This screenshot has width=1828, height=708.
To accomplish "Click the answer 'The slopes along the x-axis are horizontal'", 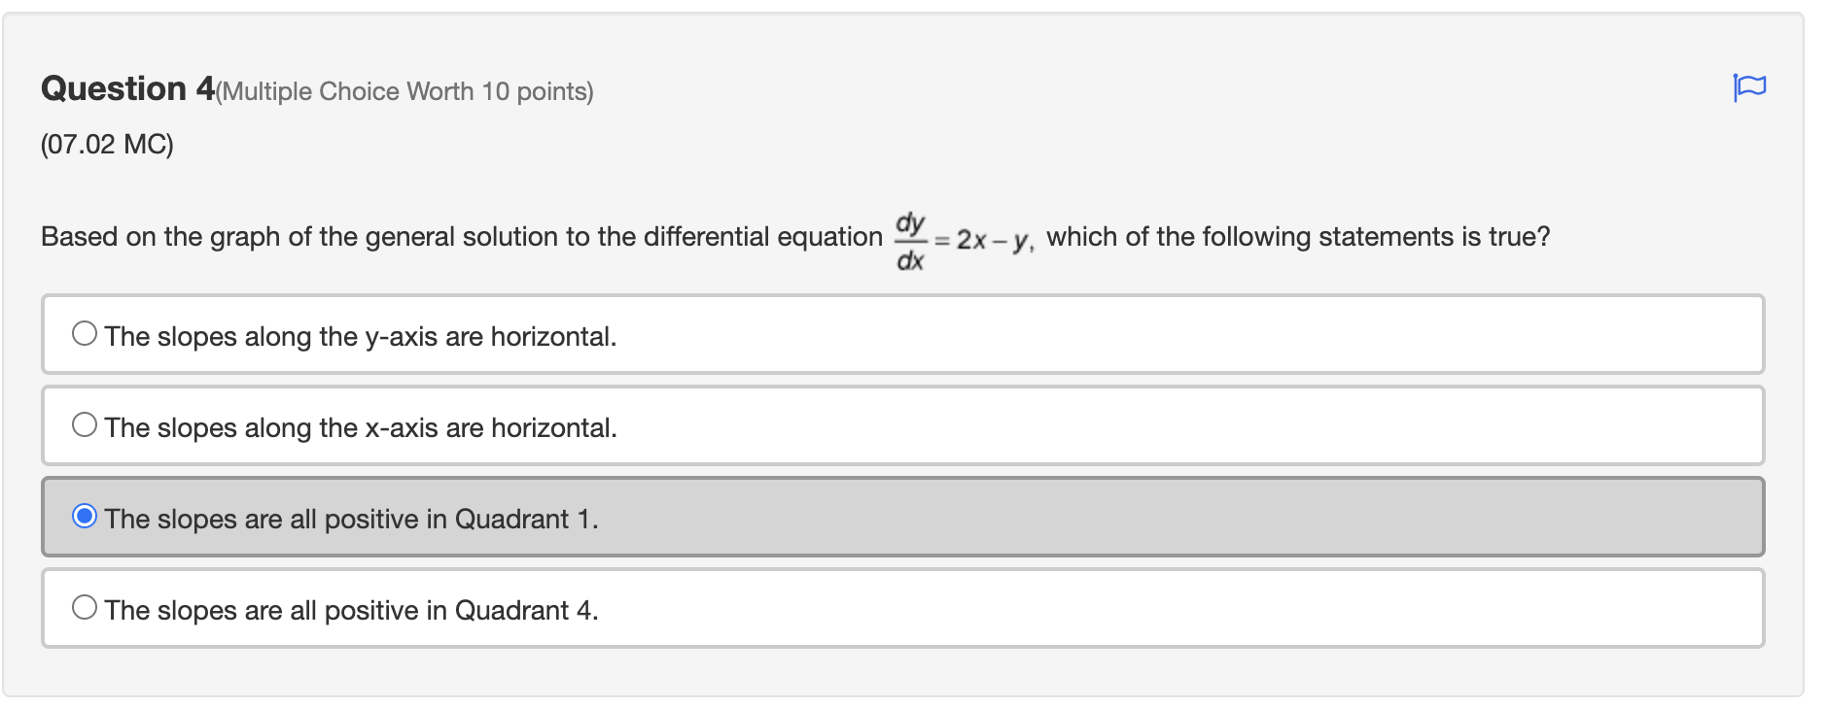I will pos(362,427).
